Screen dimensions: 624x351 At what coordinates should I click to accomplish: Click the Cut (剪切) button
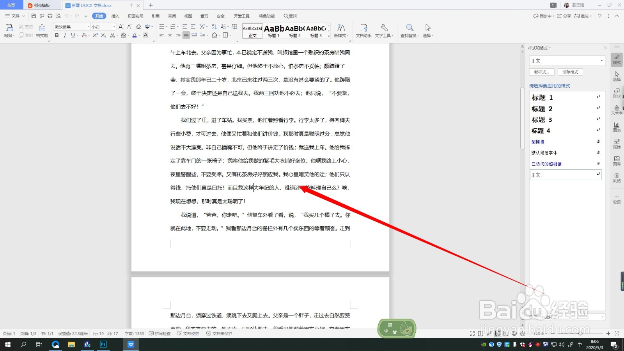tap(26, 27)
